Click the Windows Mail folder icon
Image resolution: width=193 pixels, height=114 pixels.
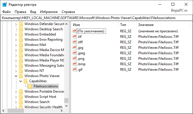click(21, 45)
